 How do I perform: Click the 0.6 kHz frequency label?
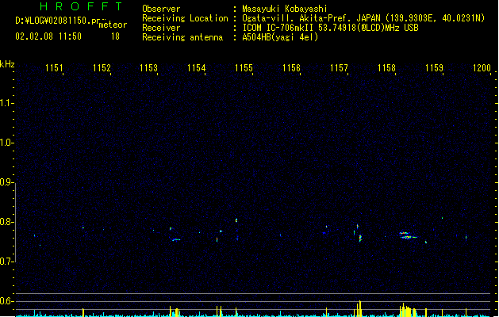pos(6,301)
